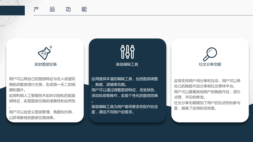Viewport: 253px width, 142px height.
Task: Click the text 用户可以自定义面部表情
Action: pos(42,115)
